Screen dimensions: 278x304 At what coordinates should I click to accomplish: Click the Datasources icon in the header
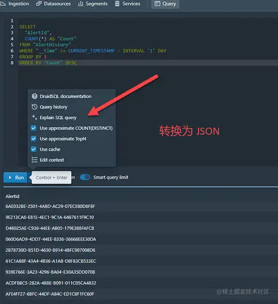pos(39,4)
